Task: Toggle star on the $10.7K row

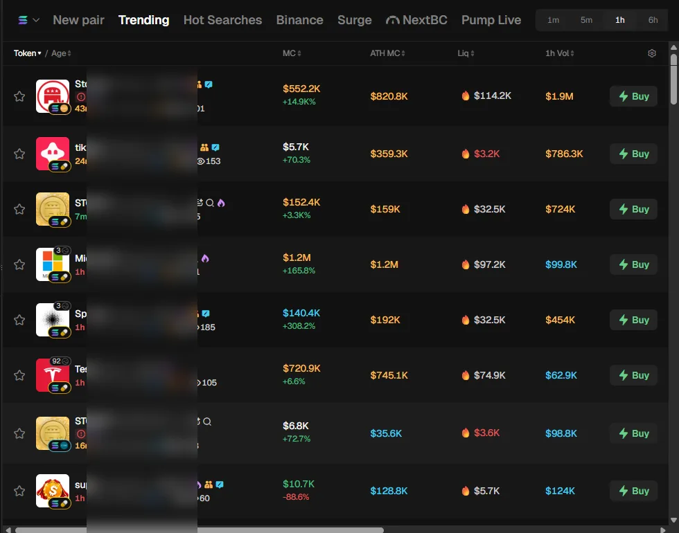Action: pyautogui.click(x=19, y=491)
